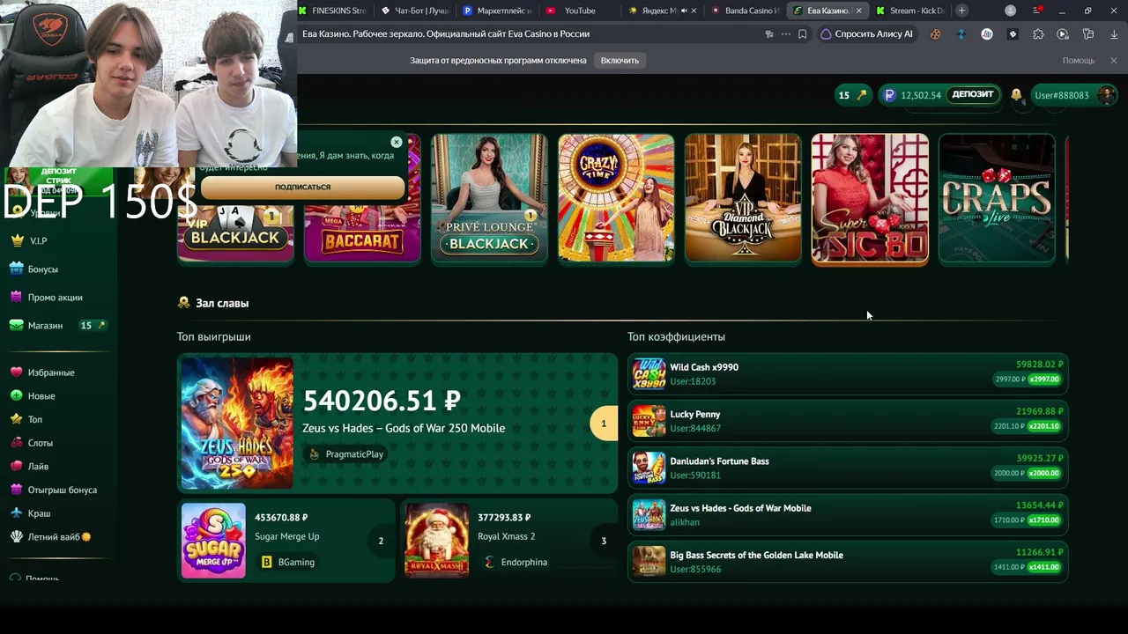1128x634 pixels.
Task: Open the Craps Live thumbnail
Action: pos(997,199)
